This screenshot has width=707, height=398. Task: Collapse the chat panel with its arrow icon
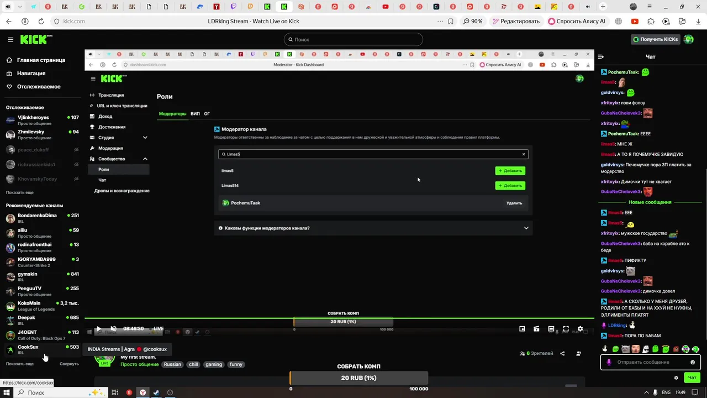[x=601, y=57]
